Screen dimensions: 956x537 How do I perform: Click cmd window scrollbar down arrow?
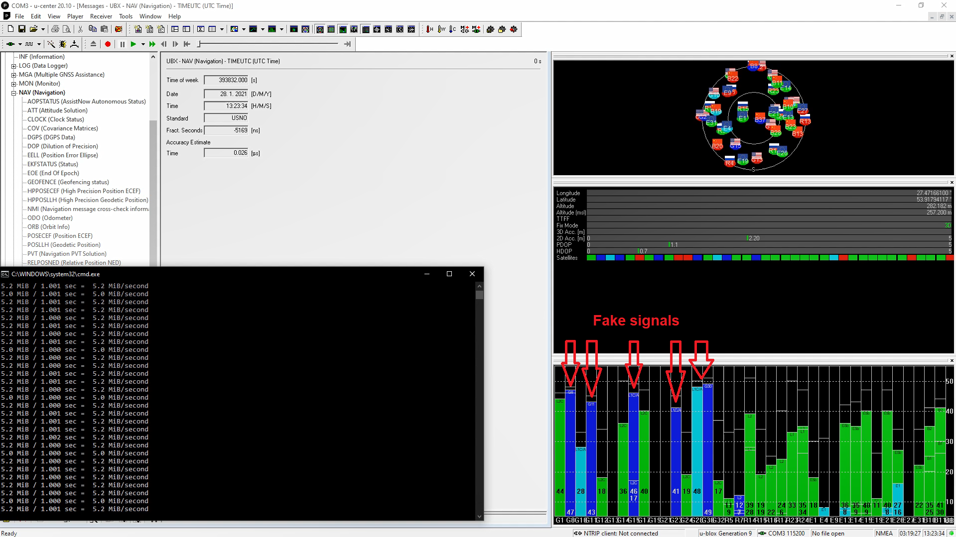point(479,516)
